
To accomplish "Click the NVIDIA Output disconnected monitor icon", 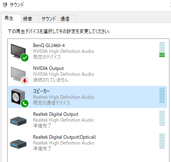I will click(x=18, y=74).
